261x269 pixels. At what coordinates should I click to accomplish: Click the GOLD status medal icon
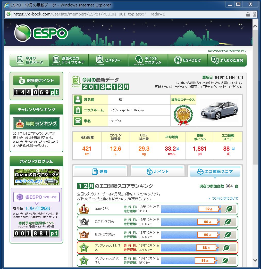tap(183, 115)
